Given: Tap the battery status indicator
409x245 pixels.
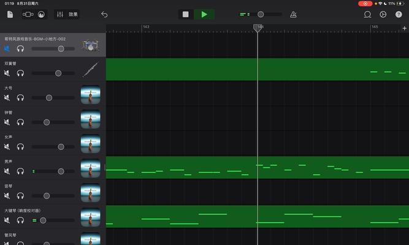Looking at the screenshot, I should 400,4.
